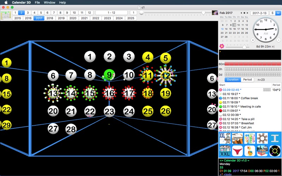Viewport: 282px width, 176px height.
Task: Click the yellow ball icon of 02.11 19:09
Action: [x=221, y=102]
